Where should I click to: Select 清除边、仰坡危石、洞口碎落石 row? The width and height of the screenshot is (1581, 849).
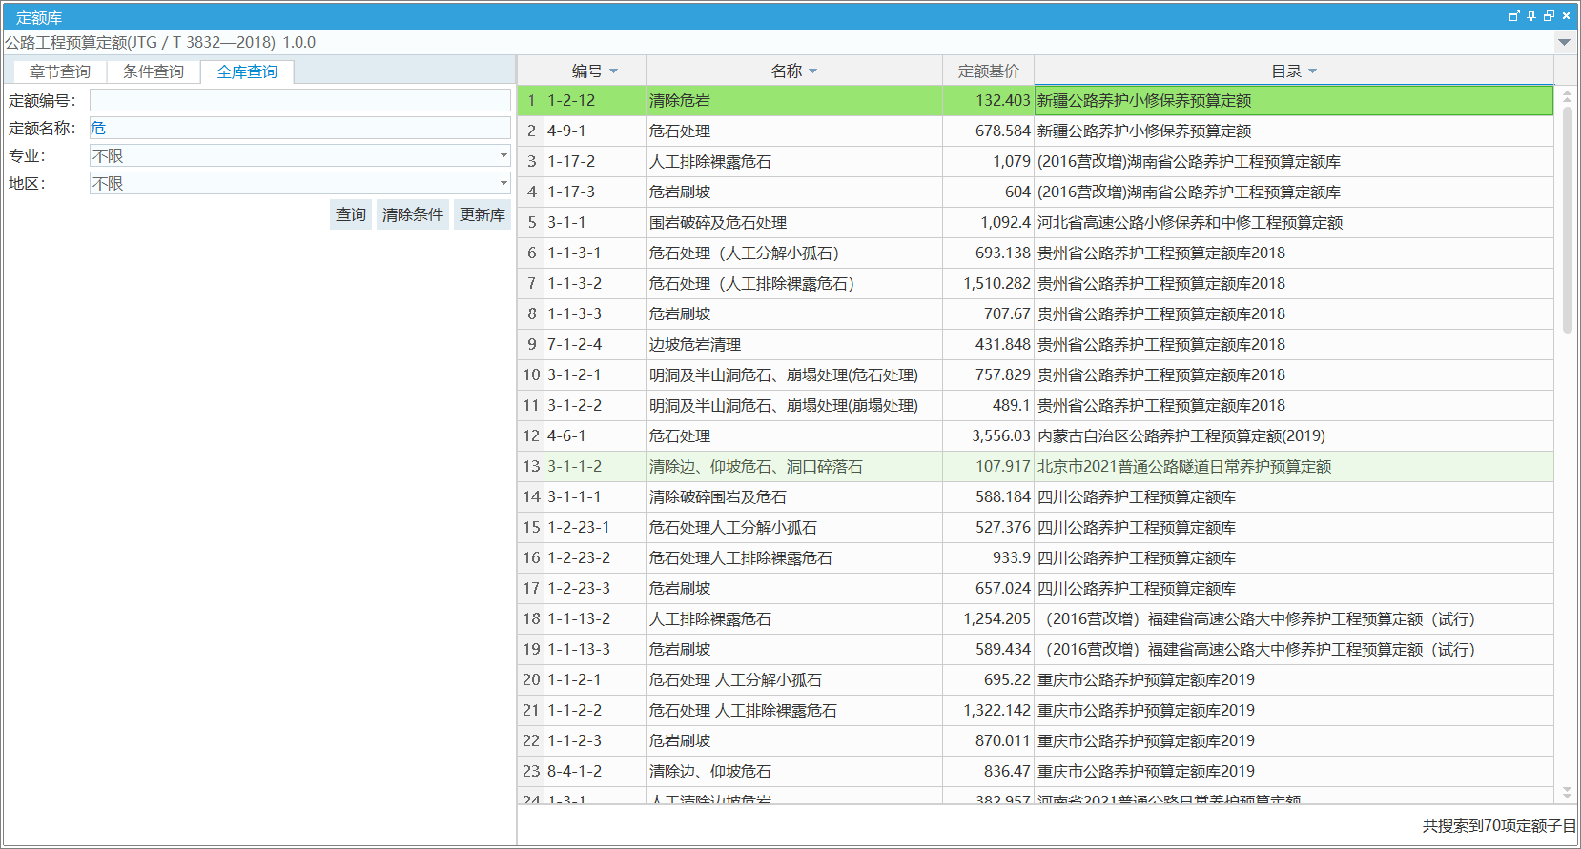(1035, 466)
